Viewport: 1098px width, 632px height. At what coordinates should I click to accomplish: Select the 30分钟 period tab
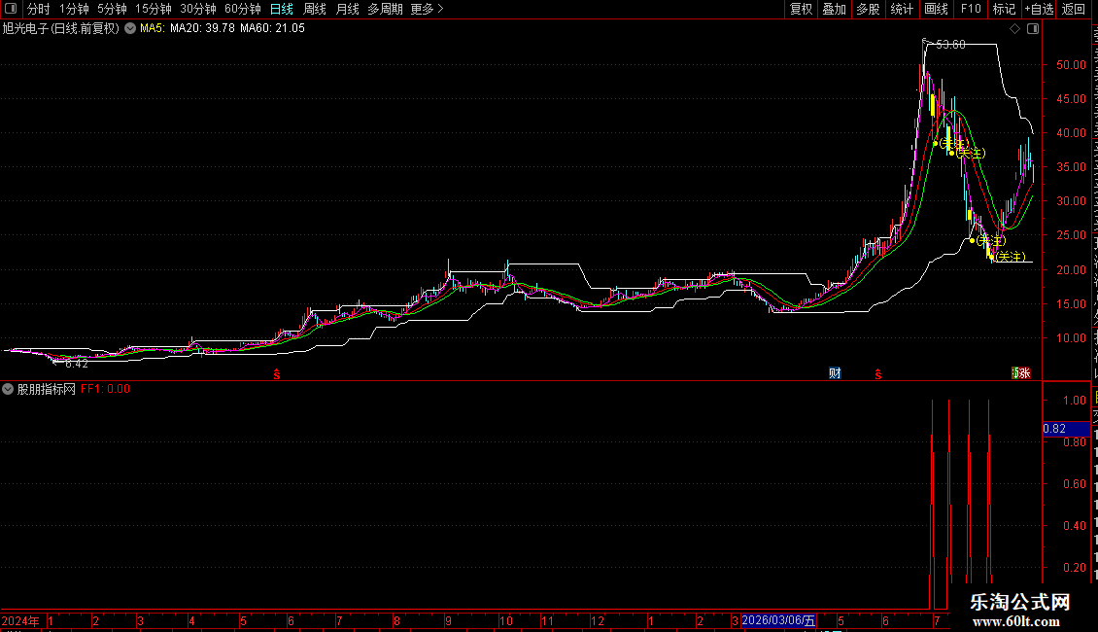click(x=197, y=9)
